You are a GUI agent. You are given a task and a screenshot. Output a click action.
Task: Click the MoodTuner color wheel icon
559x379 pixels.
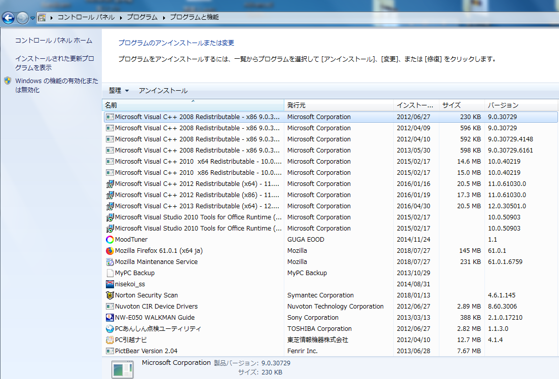(x=110, y=240)
